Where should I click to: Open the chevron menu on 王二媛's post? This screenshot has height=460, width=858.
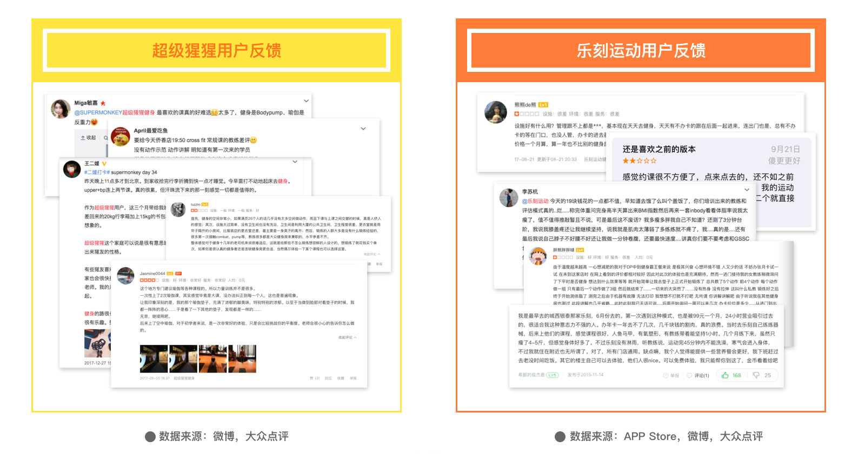pyautogui.click(x=295, y=162)
